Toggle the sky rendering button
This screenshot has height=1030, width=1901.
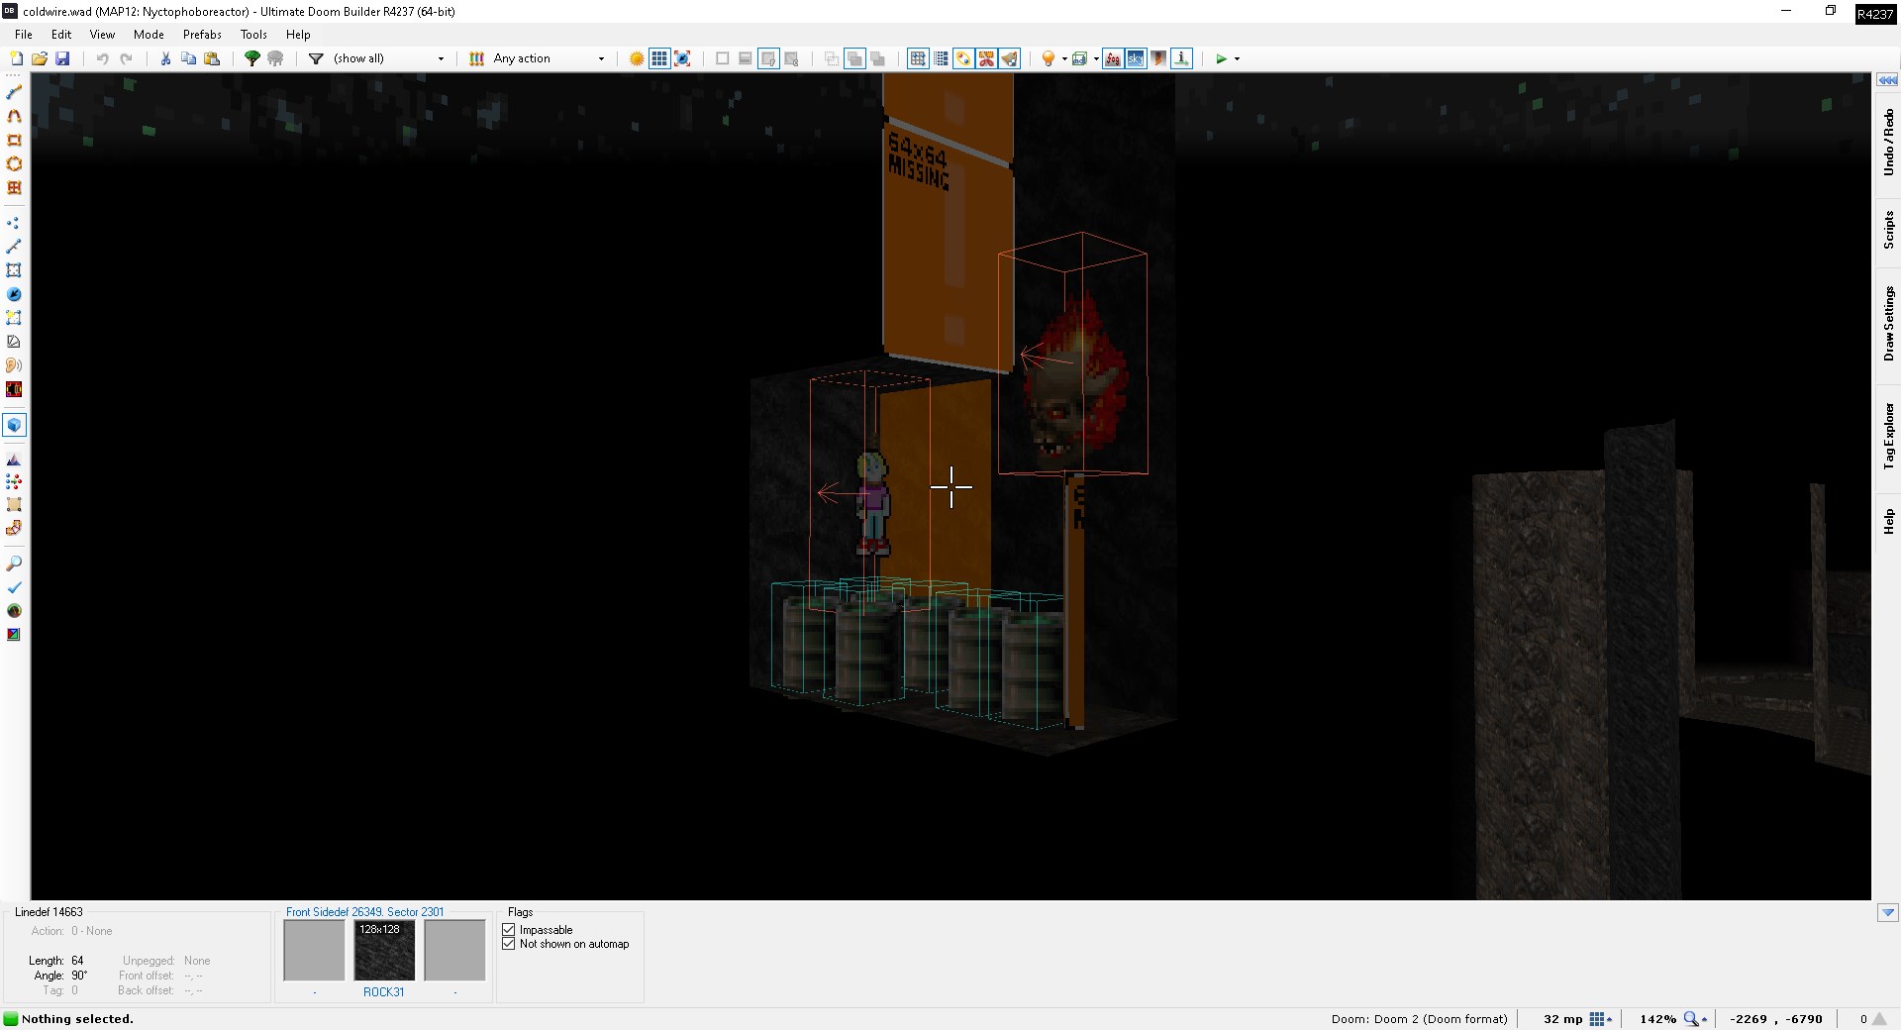click(1136, 58)
